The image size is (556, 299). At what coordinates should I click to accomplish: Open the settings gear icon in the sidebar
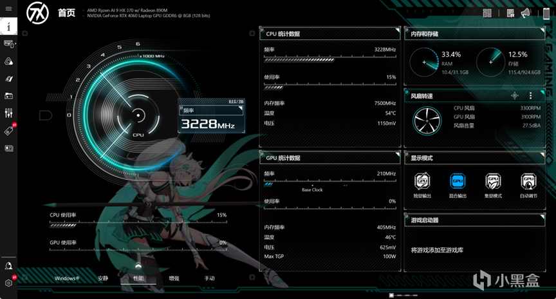coord(9,283)
